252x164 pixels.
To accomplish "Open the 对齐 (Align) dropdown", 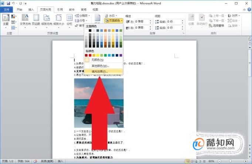I will coord(234,16).
